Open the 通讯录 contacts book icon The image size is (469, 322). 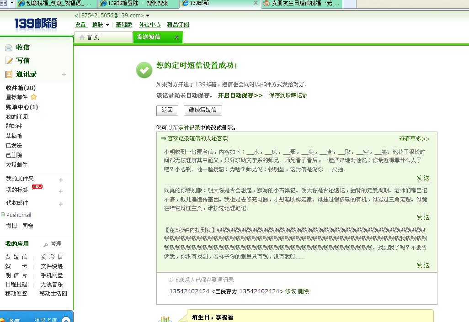pyautogui.click(x=9, y=74)
